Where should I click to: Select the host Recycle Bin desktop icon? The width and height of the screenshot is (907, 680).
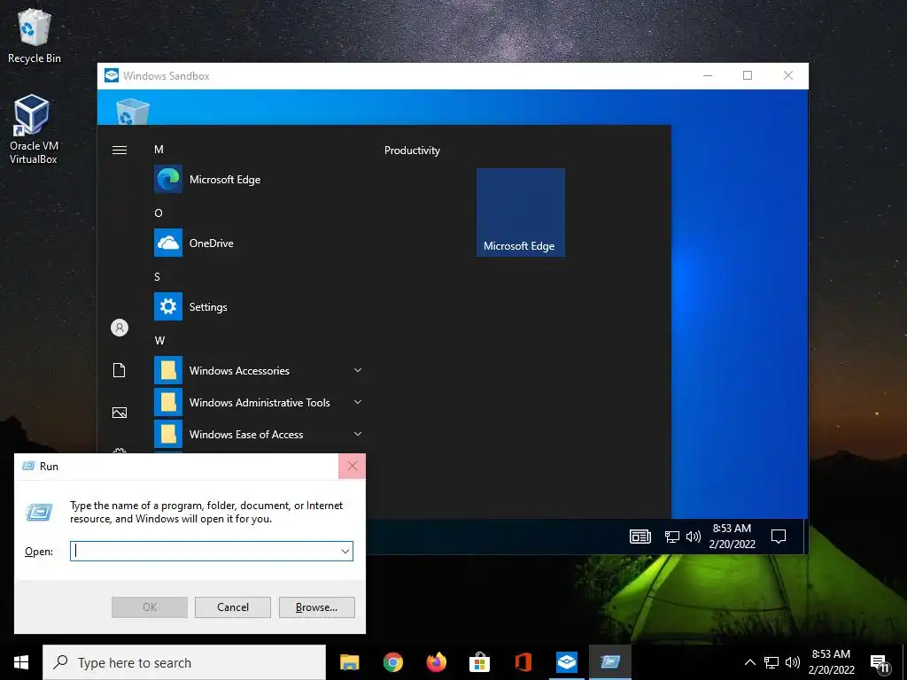tap(35, 35)
